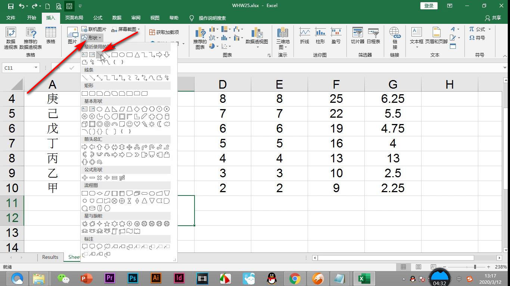Enable Page Break Preview view
This screenshot has width=510, height=286.
pyautogui.click(x=433, y=267)
